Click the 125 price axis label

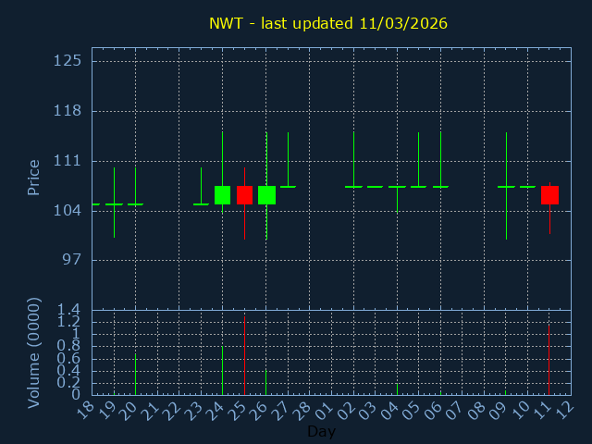point(68,61)
